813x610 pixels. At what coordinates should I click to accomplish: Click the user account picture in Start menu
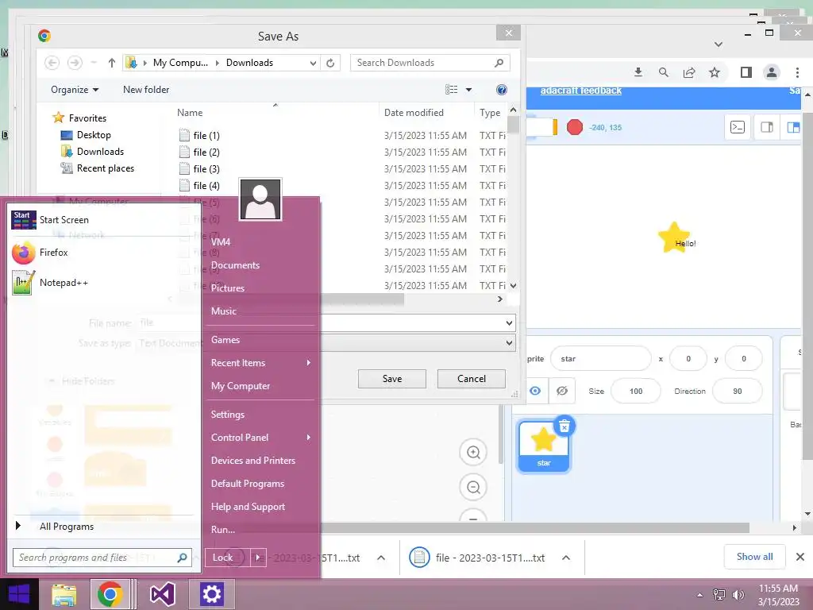(260, 199)
